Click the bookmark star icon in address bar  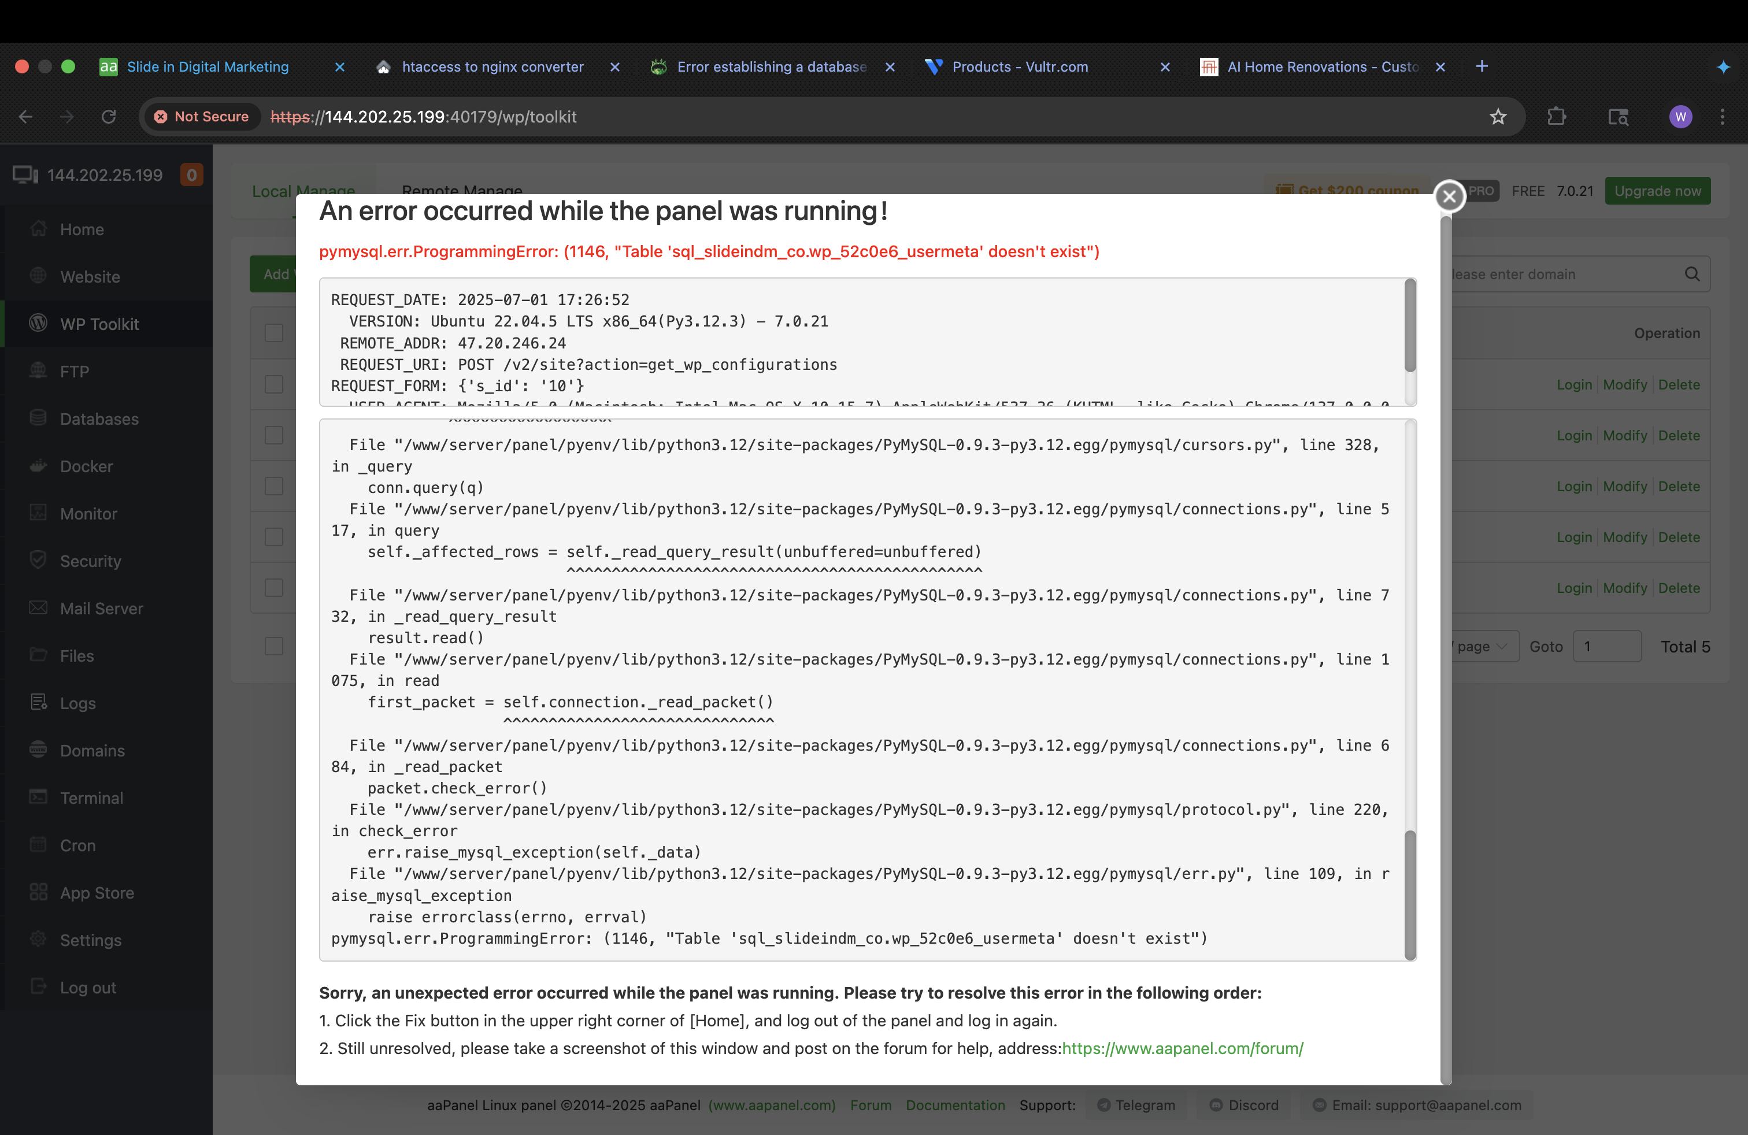click(1498, 117)
